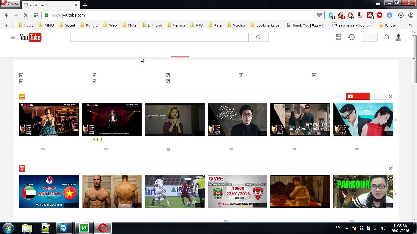417x234 pixels.
Task: Dismiss the music videos shelf with X
Action: point(391,97)
